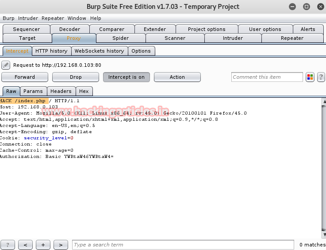
Task: Select the Proxy tab
Action: pyautogui.click(x=74, y=38)
